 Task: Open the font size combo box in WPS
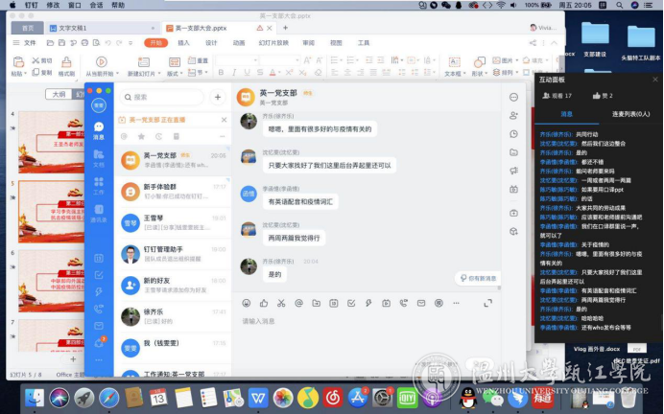click(279, 60)
